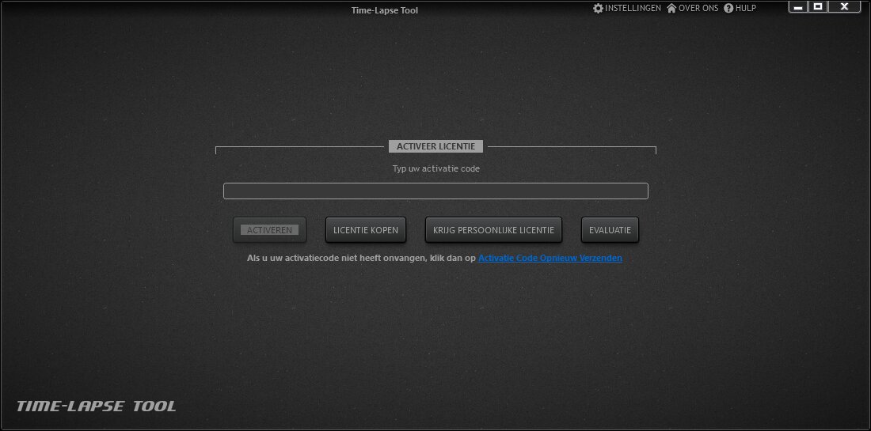This screenshot has height=431, width=871.
Task: Click the EVALUATIE button
Action: click(610, 229)
